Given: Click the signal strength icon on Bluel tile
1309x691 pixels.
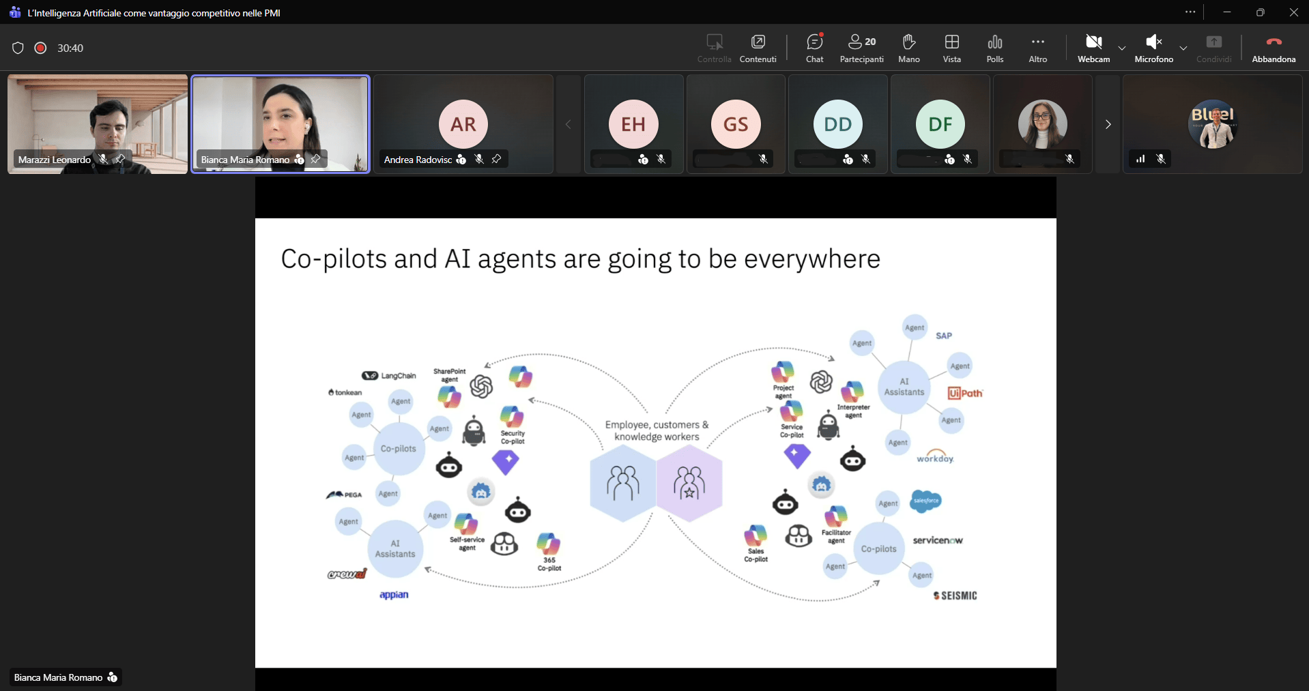Looking at the screenshot, I should click(1140, 159).
